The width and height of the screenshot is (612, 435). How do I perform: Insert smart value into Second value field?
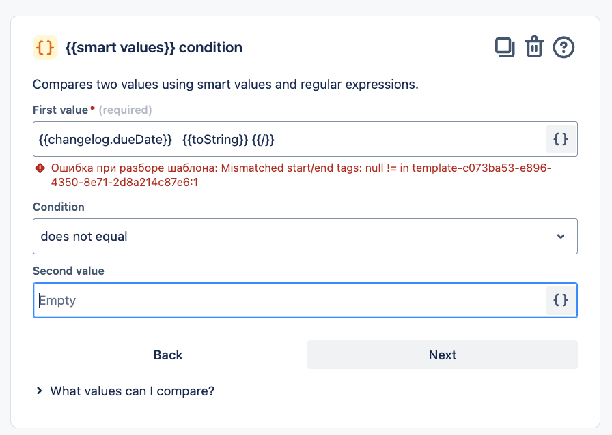click(x=561, y=300)
